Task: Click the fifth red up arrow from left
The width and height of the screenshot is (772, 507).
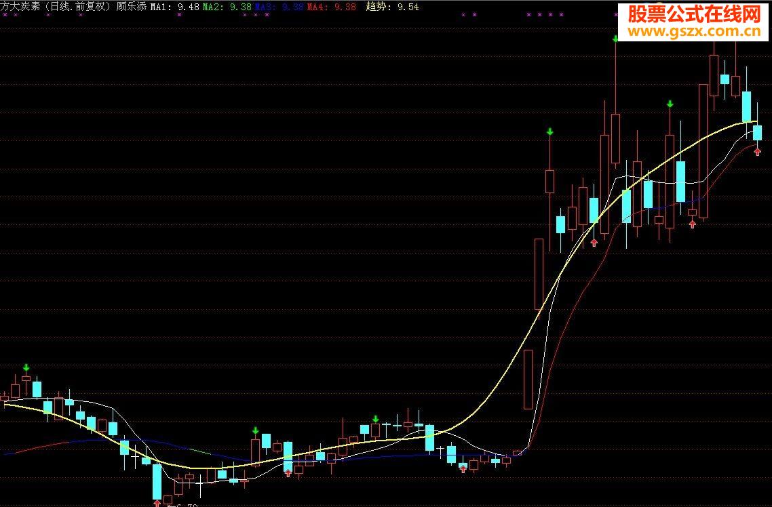Action: [x=692, y=224]
